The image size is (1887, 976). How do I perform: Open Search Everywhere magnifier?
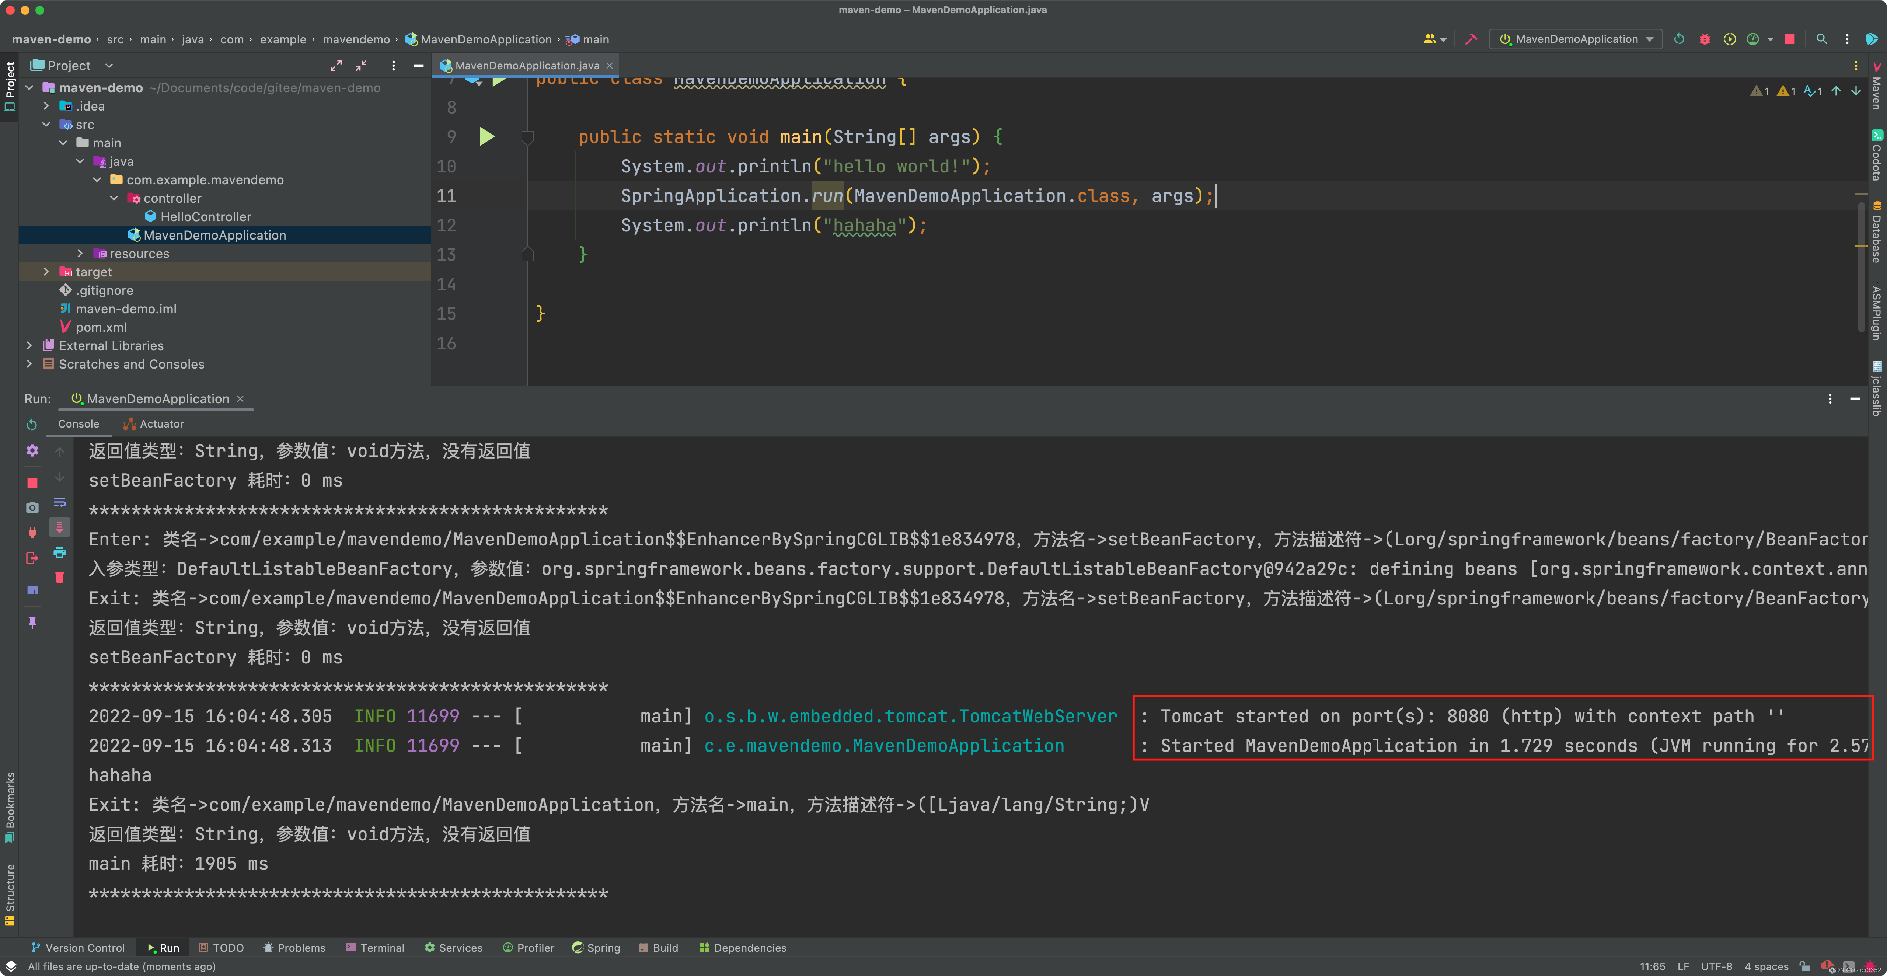tap(1822, 39)
